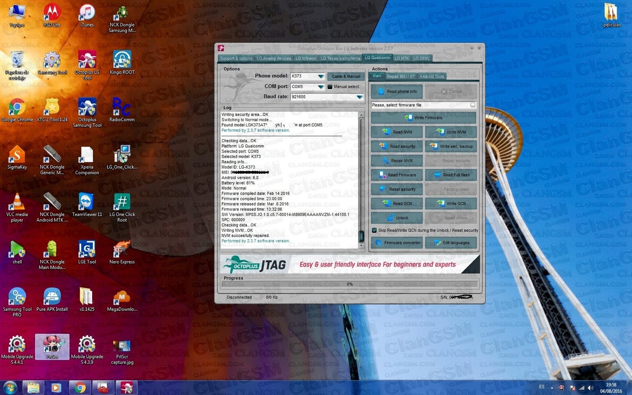Click the ES language indicator in tray
Screen dimensions: 632x395
542,387
